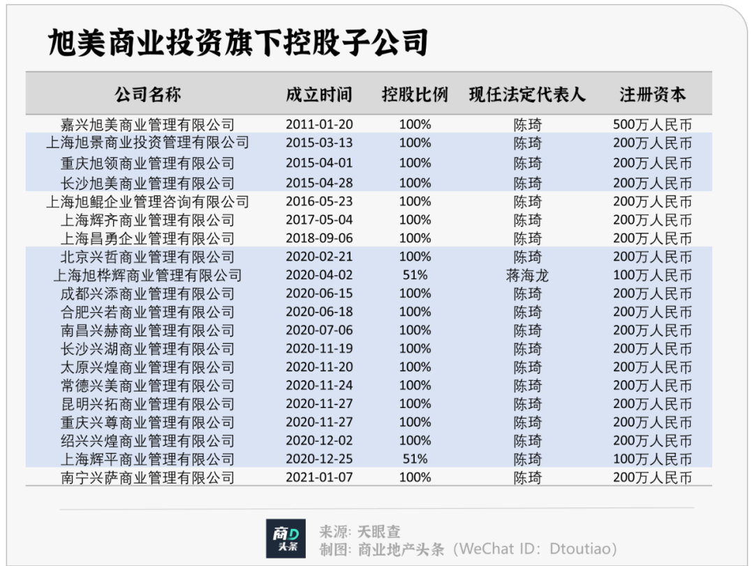Screen dimensions: 754x566
Task: Select the 成立时间 column header
Action: click(x=319, y=94)
